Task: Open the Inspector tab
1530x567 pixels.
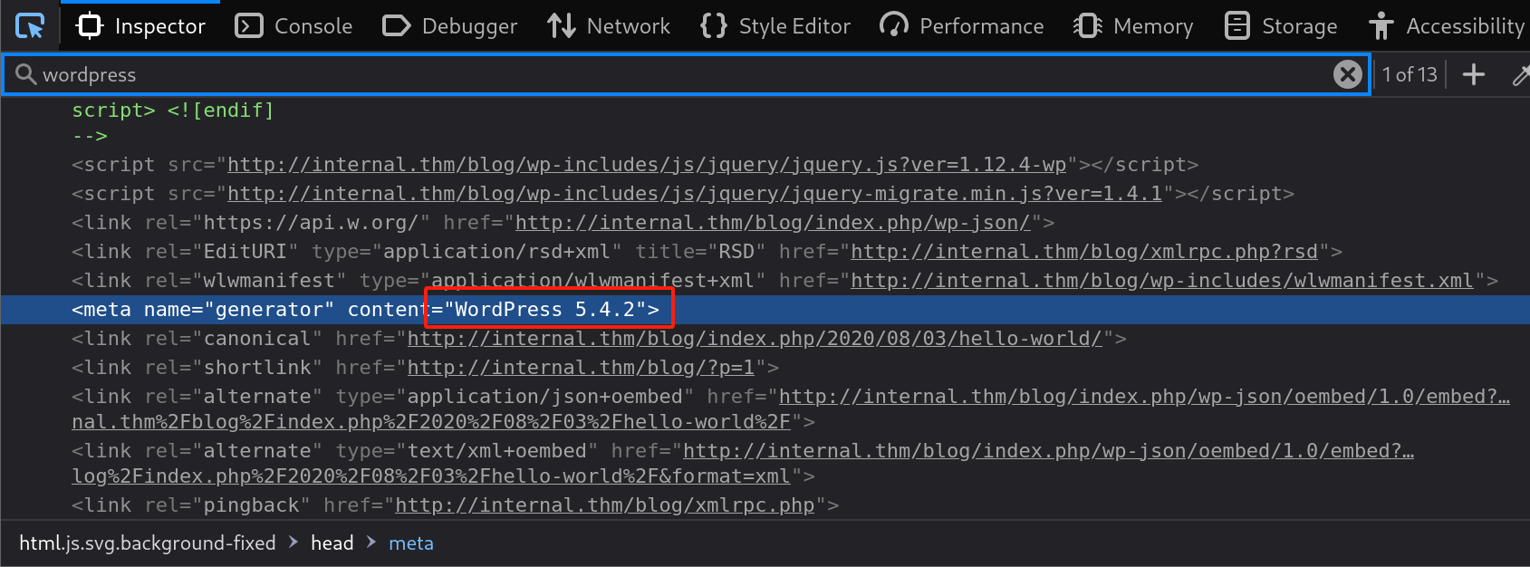Action: click(140, 26)
